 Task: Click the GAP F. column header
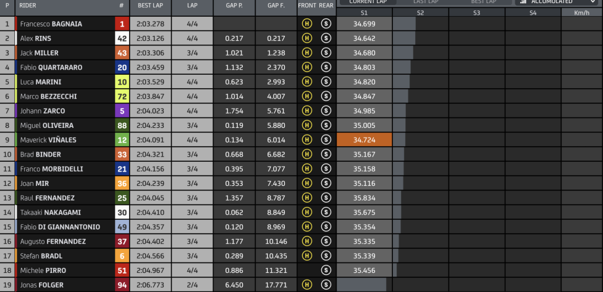click(x=276, y=6)
